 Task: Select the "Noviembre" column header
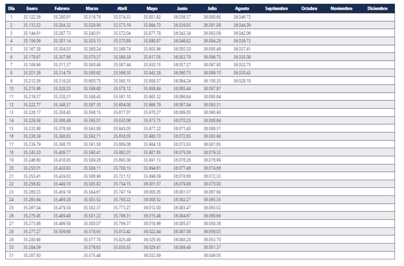(341, 8)
